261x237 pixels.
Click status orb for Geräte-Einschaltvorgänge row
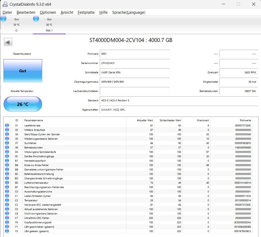[7, 156]
